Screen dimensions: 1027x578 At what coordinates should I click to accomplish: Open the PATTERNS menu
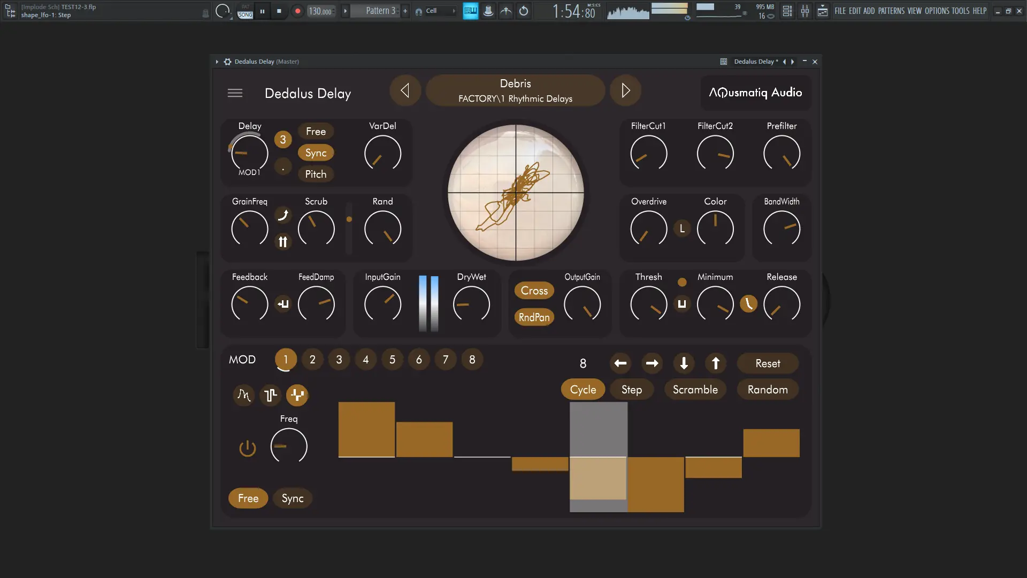click(891, 11)
